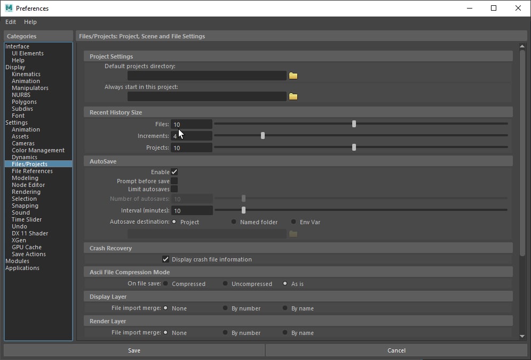Click the Interval minutes value field

click(x=192, y=210)
